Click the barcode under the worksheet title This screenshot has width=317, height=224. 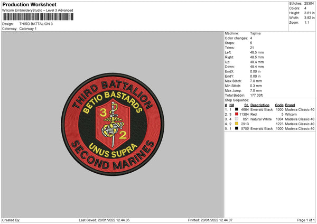(x=38, y=17)
